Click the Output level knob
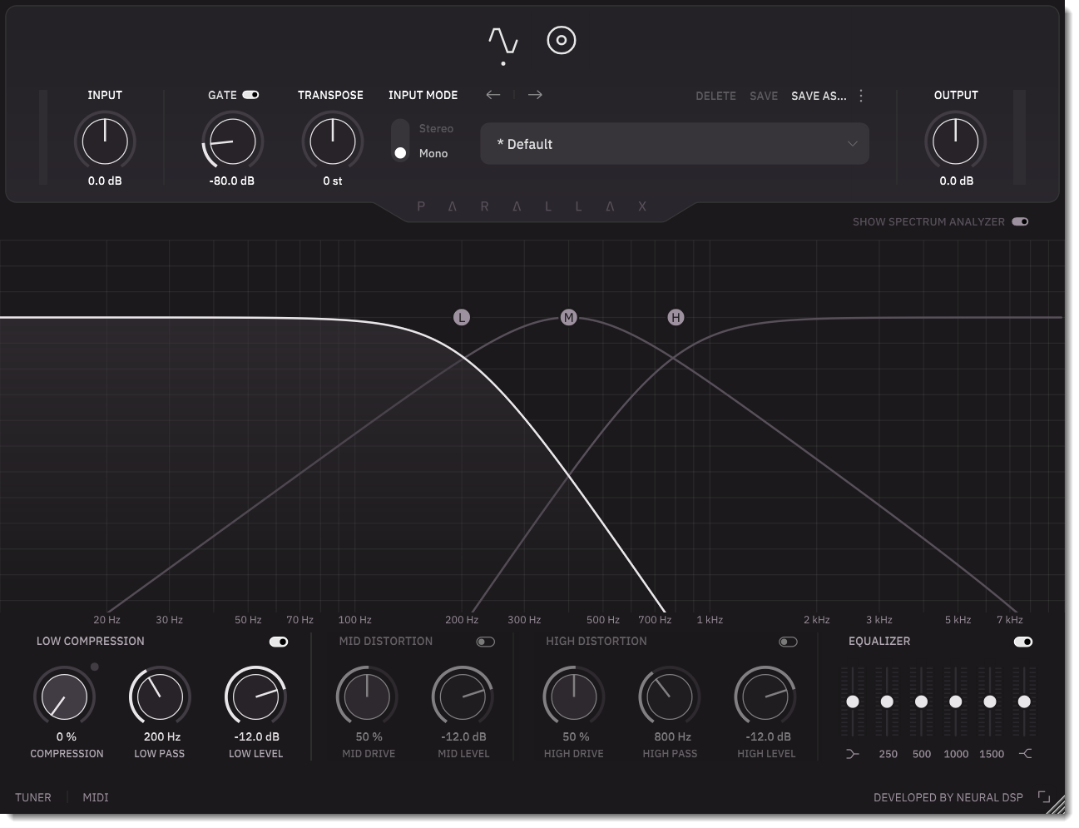1079x828 pixels. (956, 141)
